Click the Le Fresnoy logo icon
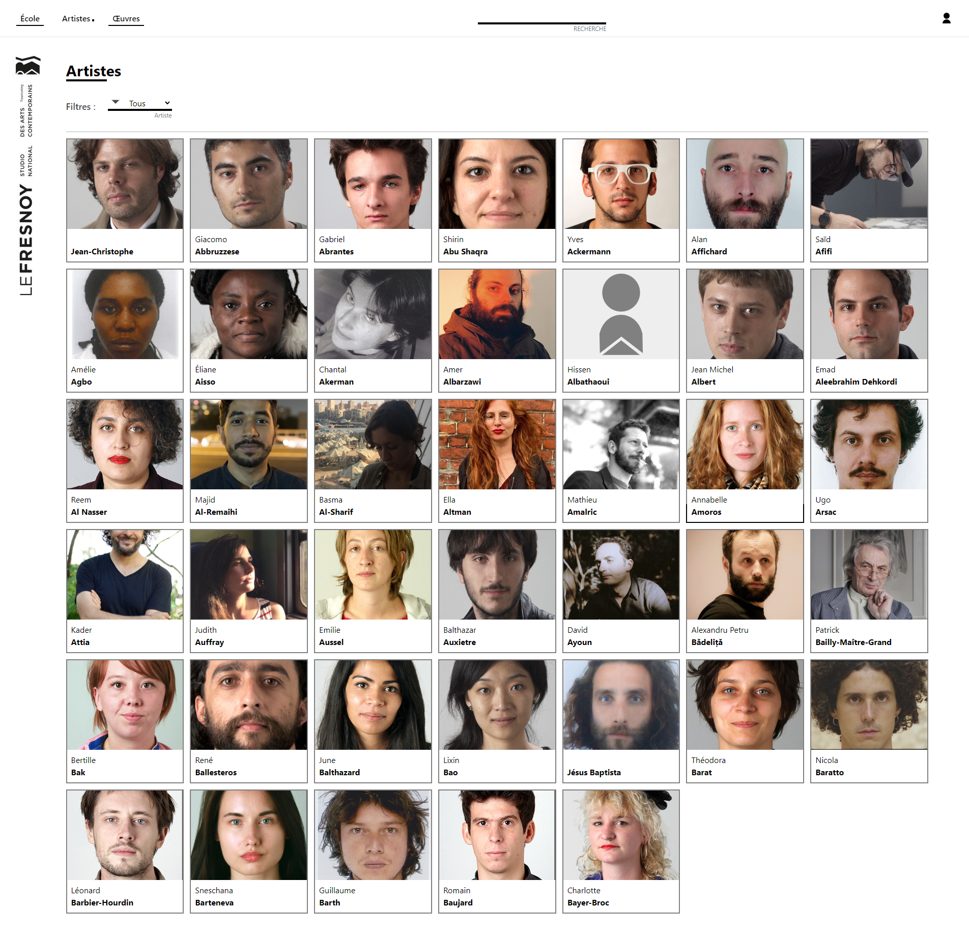The image size is (969, 938). click(28, 66)
